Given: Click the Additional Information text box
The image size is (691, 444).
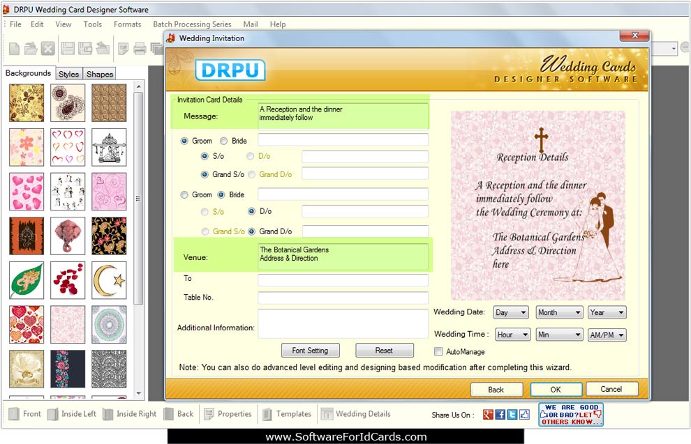Looking at the screenshot, I should (343, 323).
